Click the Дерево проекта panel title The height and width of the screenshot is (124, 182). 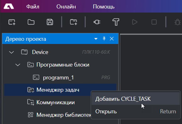pyautogui.click(x=26, y=39)
